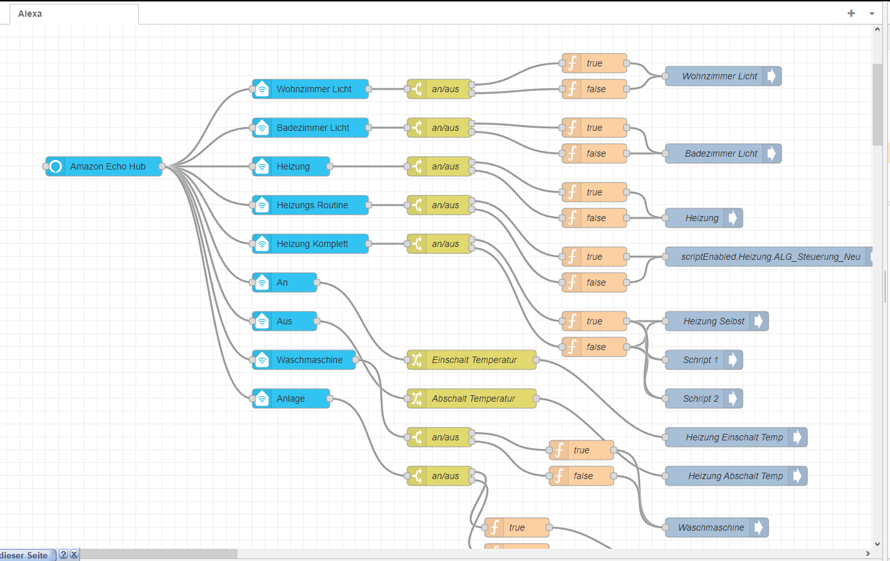Click the Waschmaschine Alexa device node icon
The height and width of the screenshot is (561, 890).
click(262, 360)
